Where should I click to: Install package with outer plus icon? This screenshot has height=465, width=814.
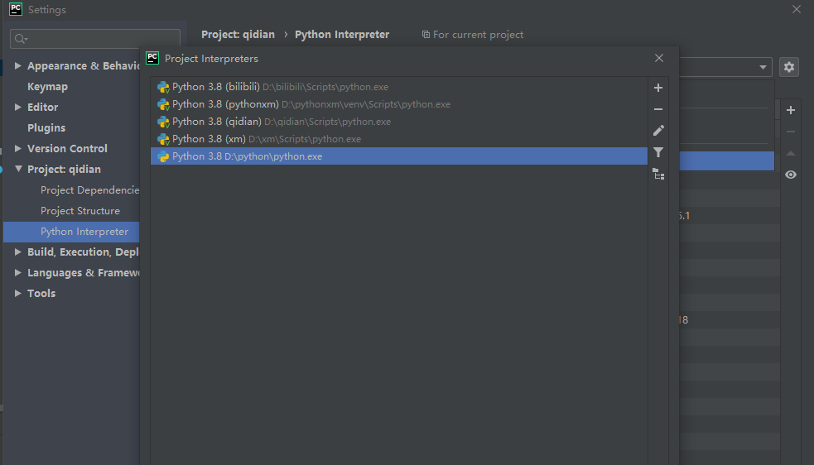tap(791, 110)
